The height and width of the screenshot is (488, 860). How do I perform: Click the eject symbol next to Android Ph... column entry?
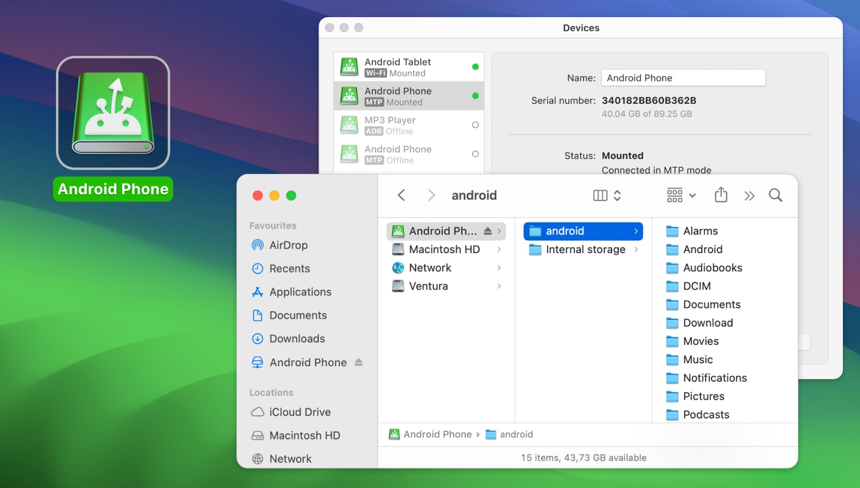pos(487,231)
